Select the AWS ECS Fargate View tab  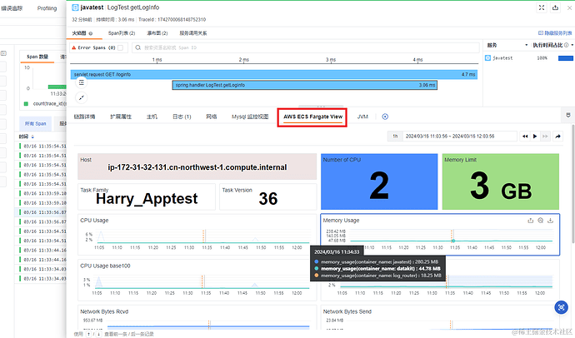pyautogui.click(x=312, y=117)
